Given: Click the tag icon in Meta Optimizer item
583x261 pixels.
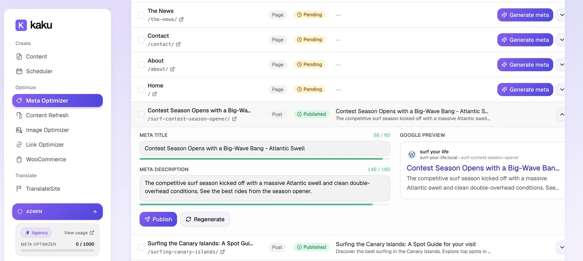Looking at the screenshot, I should 19,100.
